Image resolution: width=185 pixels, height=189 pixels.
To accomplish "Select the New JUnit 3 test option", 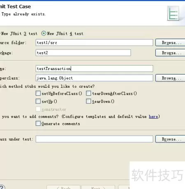I will click(19, 34).
